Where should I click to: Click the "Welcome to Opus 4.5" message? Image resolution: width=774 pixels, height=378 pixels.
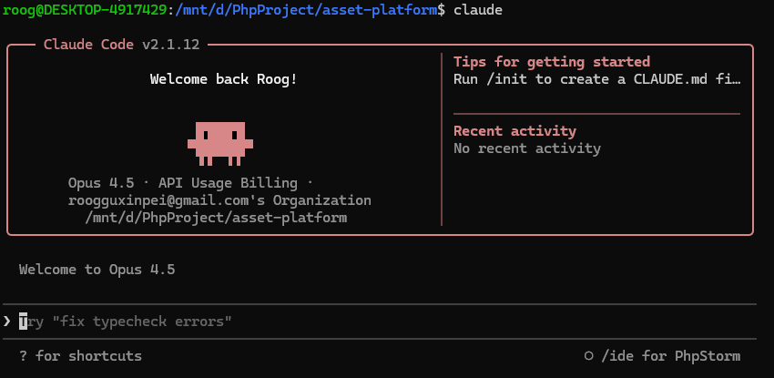(97, 270)
